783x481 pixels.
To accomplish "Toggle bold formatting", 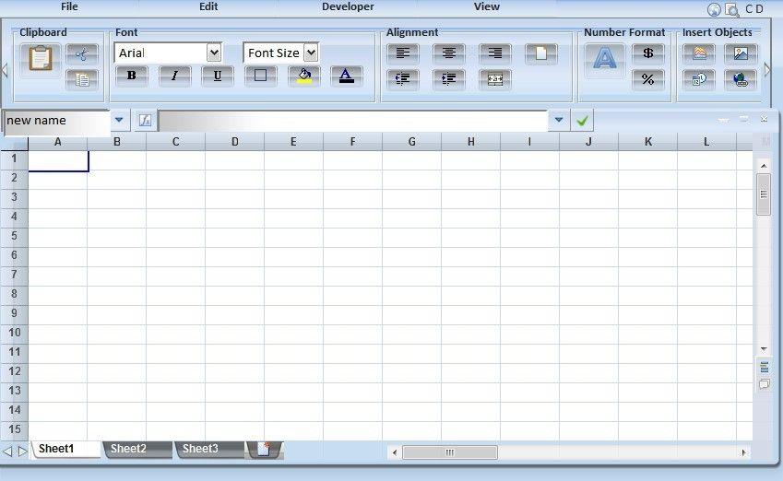I will (x=132, y=76).
